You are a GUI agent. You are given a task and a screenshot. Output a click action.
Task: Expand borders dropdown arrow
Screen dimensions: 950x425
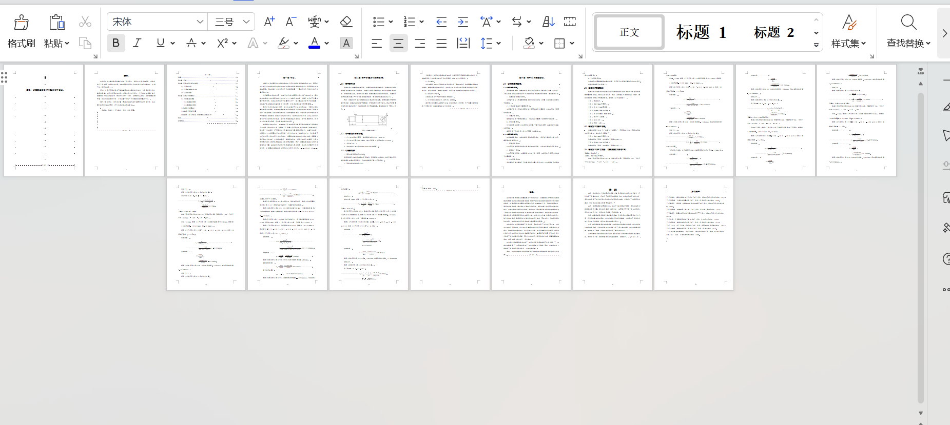tap(572, 44)
